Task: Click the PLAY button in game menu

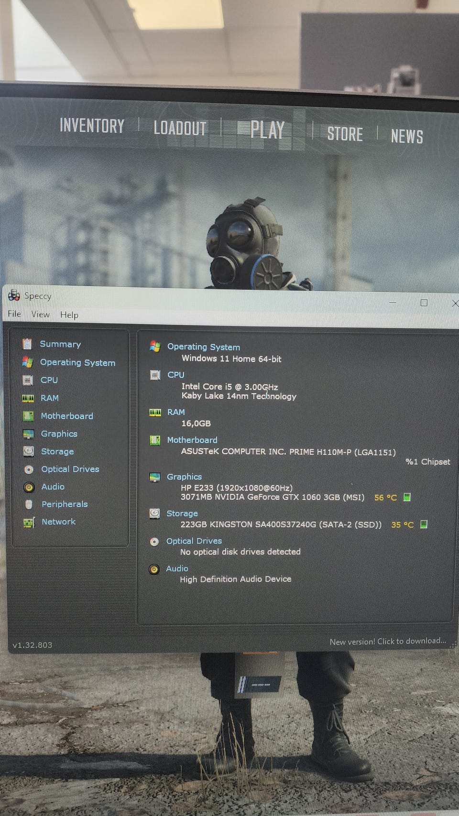Action: [x=267, y=130]
